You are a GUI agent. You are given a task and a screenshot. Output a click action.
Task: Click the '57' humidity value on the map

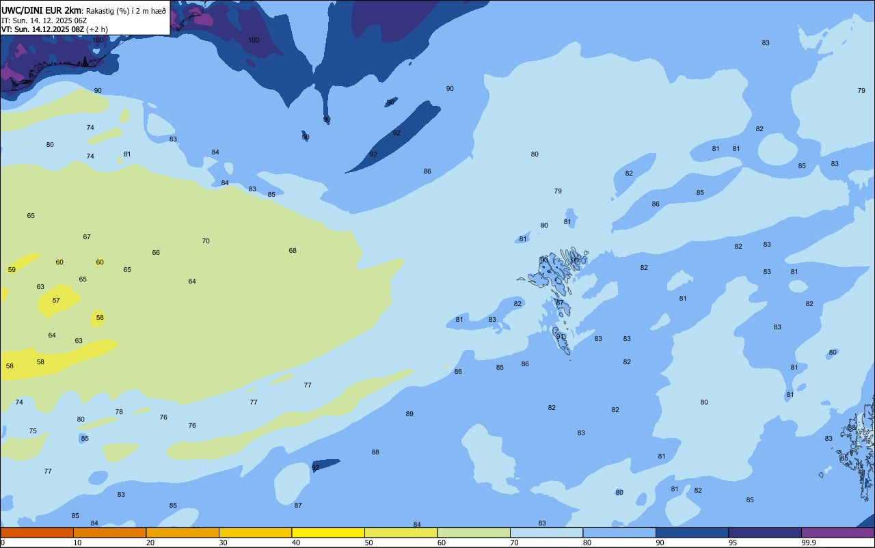pos(56,301)
